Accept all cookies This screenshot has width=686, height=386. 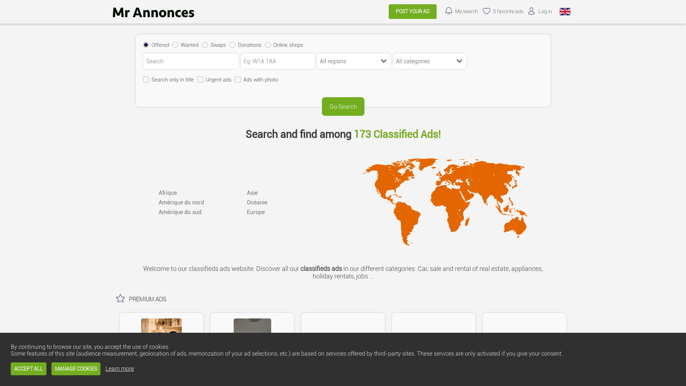28,368
